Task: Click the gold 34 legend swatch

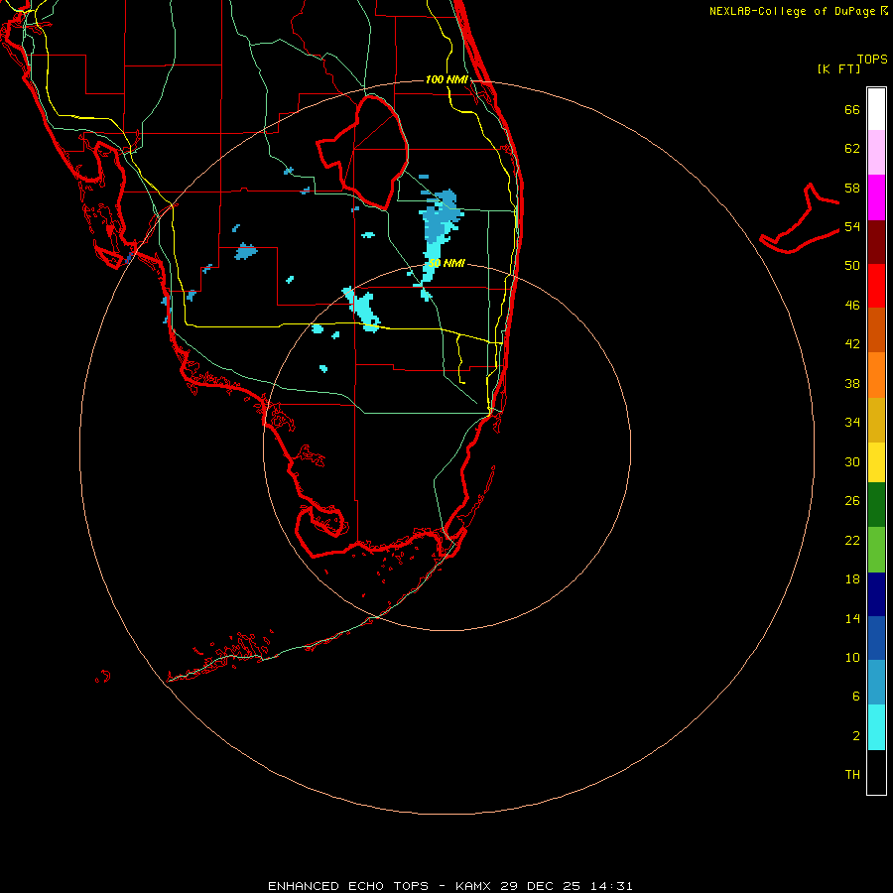Action: coord(876,421)
